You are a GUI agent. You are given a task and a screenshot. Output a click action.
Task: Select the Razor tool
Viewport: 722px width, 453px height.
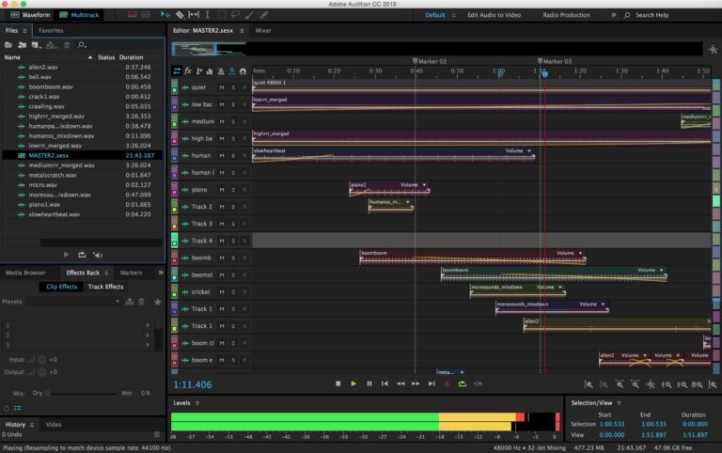click(x=180, y=15)
